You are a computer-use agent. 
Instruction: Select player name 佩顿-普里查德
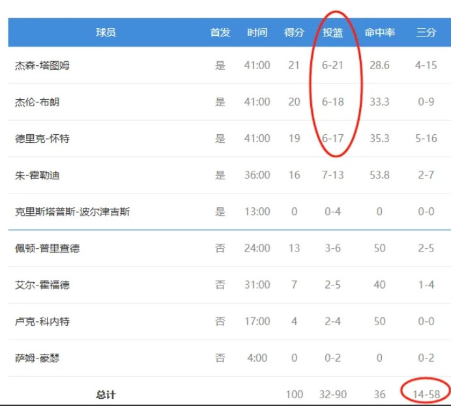48,248
